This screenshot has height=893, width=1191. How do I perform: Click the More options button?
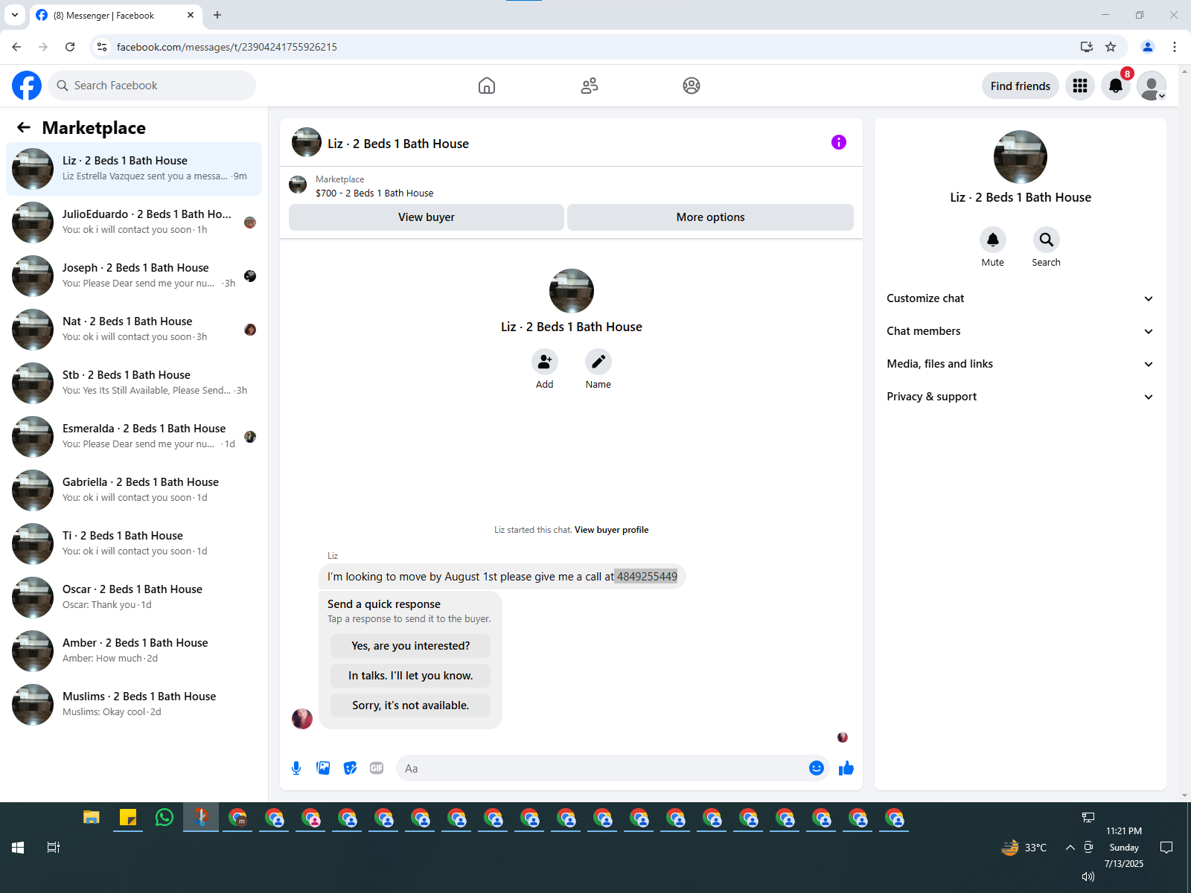710,217
